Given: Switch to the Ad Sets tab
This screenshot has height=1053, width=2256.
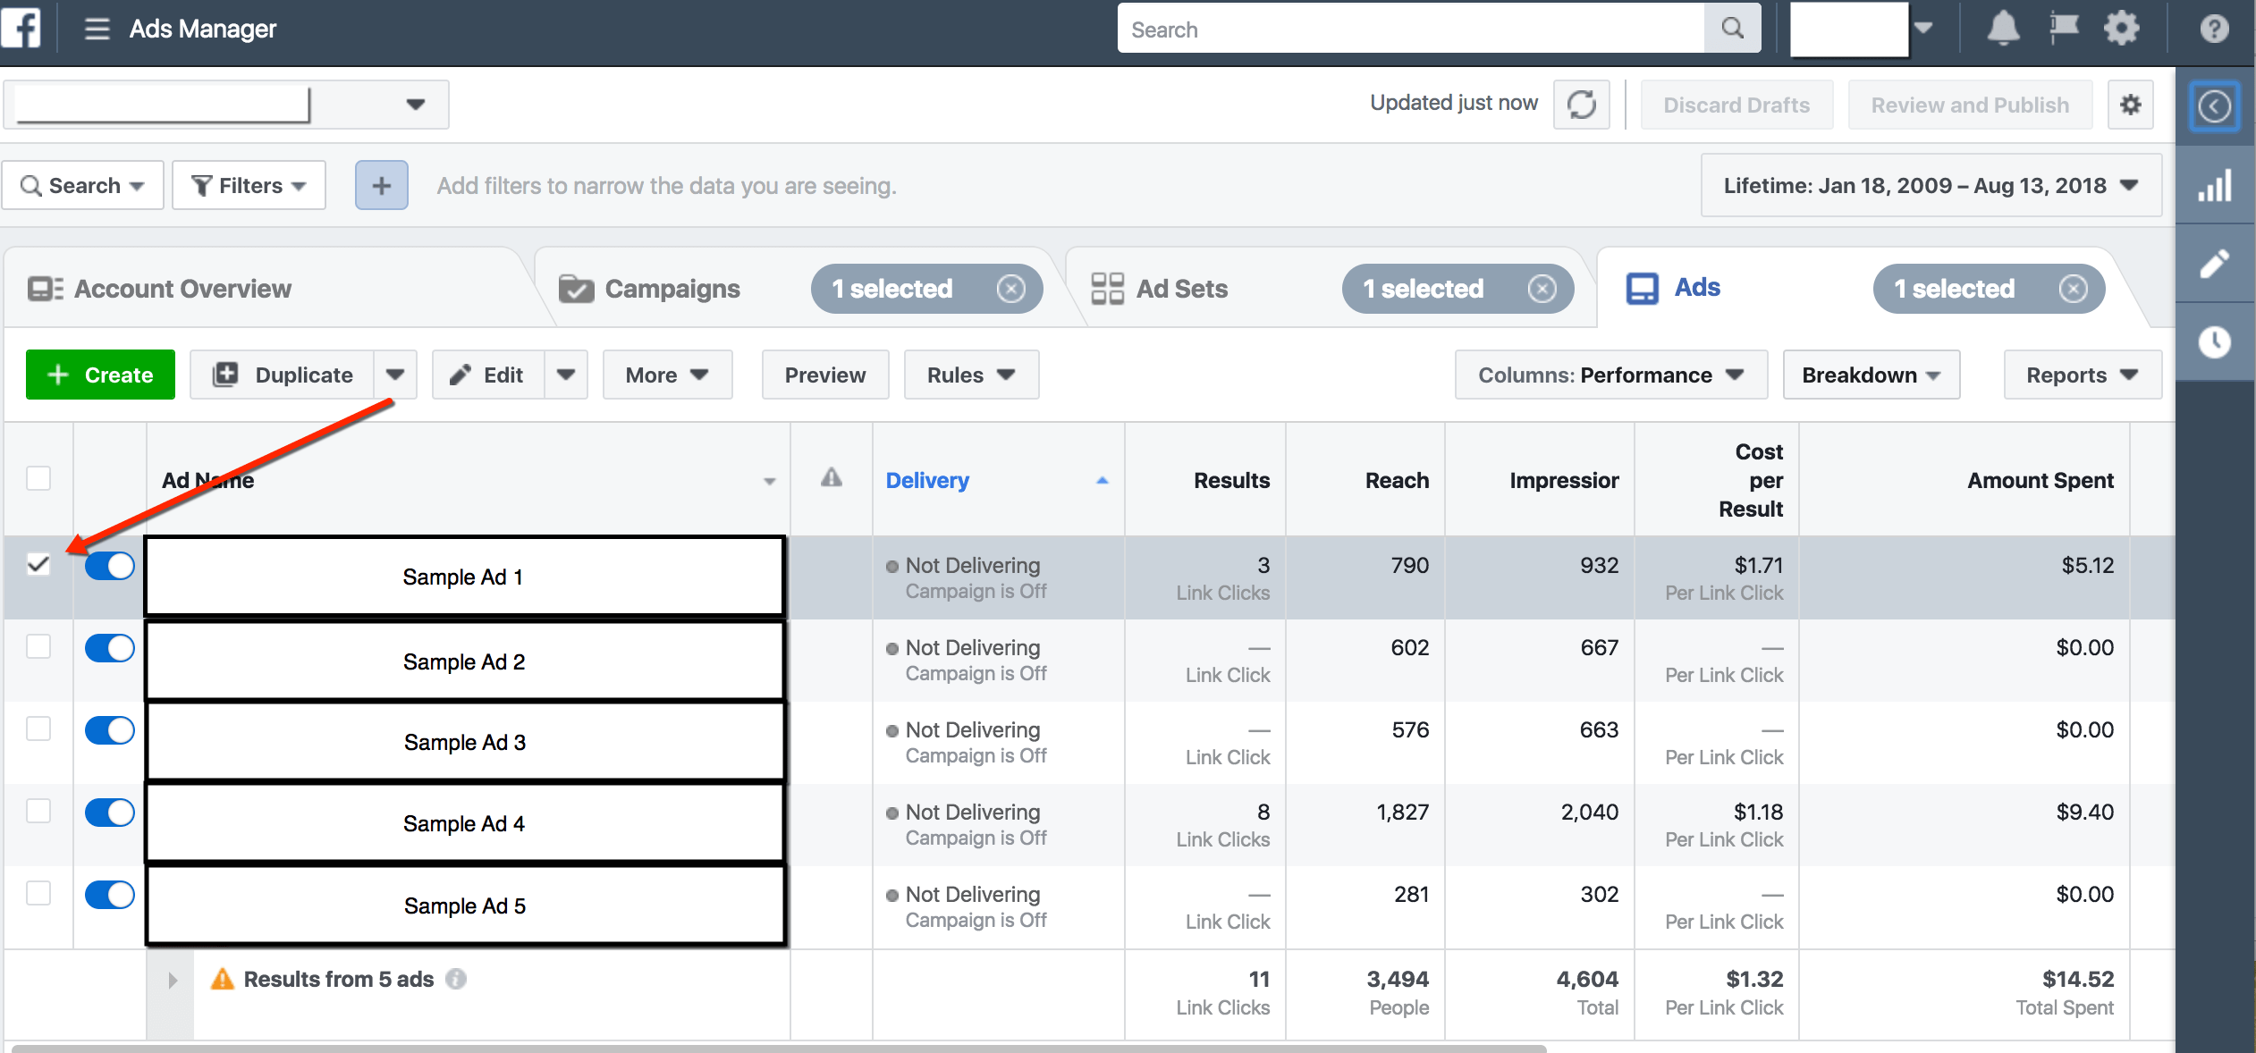Looking at the screenshot, I should pos(1180,288).
